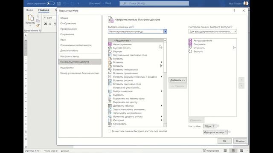Screen dimensions: 273x153
Task: Click the PT Serif font name box
Action: tap(49, 18)
